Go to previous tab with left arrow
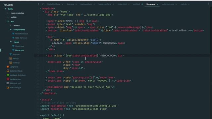The image size is (212, 119). [38, 4]
